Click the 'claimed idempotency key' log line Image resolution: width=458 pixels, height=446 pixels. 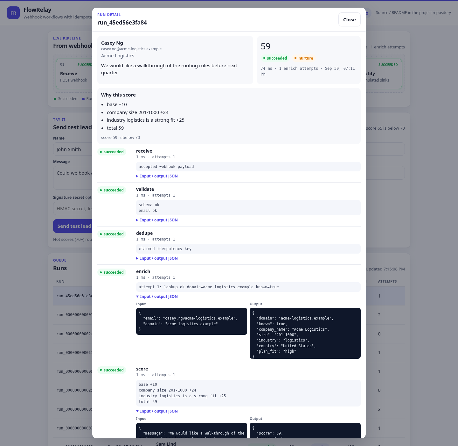coord(248,249)
